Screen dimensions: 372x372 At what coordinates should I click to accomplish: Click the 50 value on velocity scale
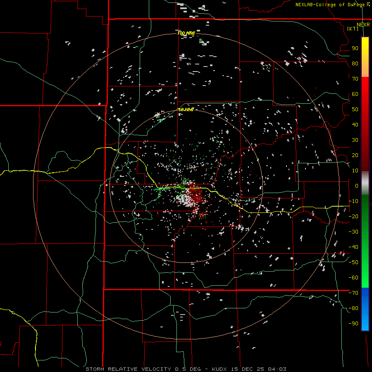point(355,110)
